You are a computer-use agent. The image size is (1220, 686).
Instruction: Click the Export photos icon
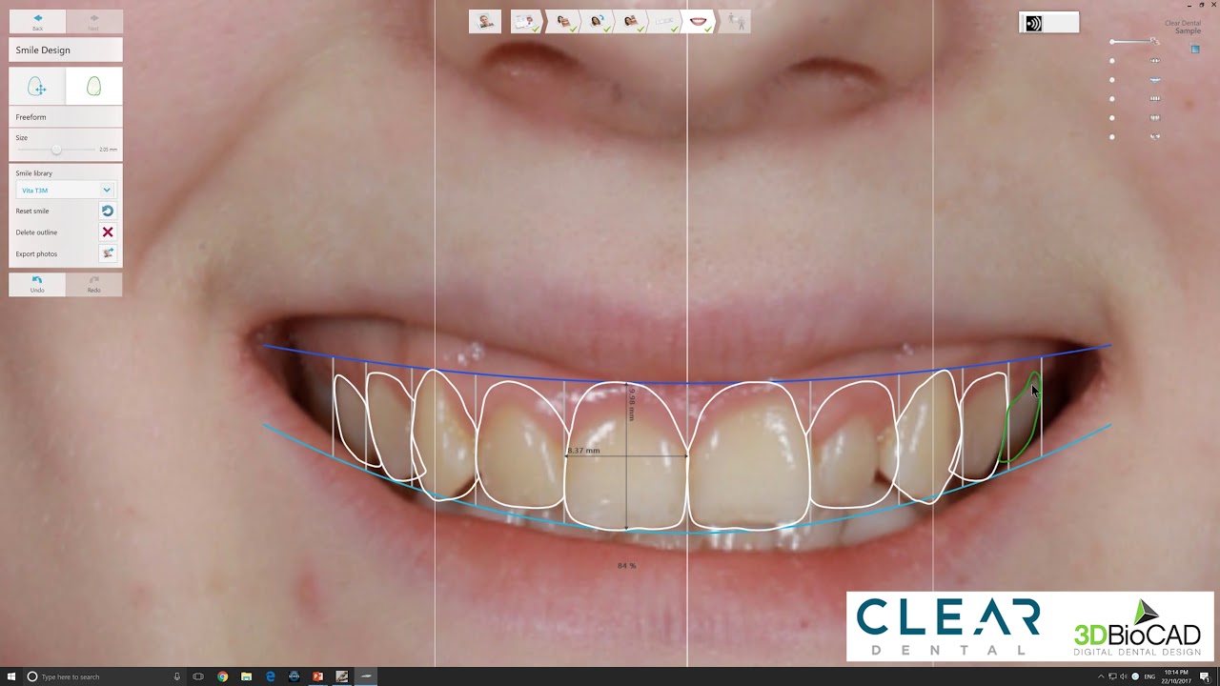click(x=107, y=253)
